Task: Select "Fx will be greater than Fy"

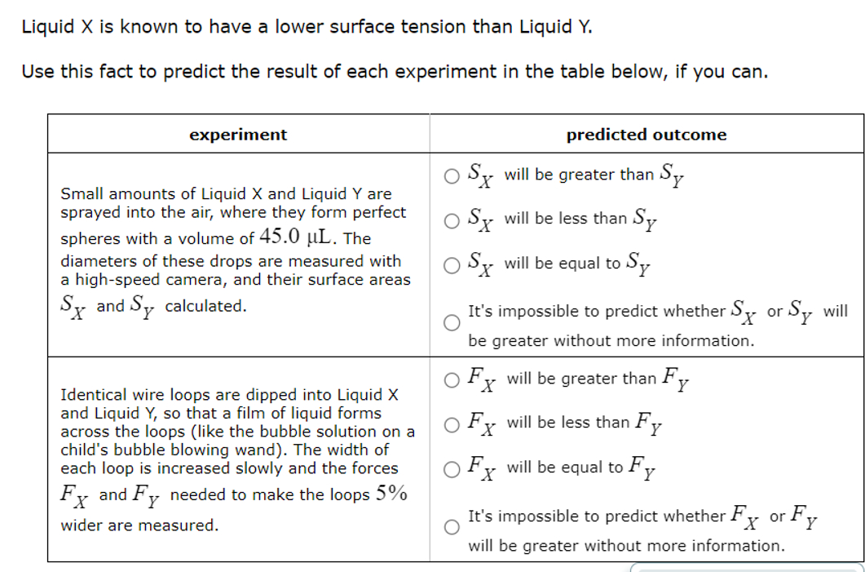Action: [452, 378]
